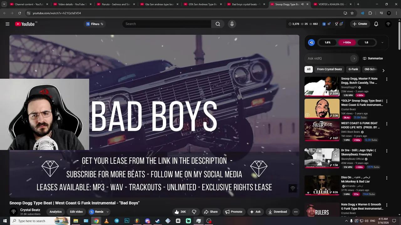This screenshot has height=225, width=401.
Task: Submit the Ask vidIQ arrow button
Action: [x=354, y=58]
